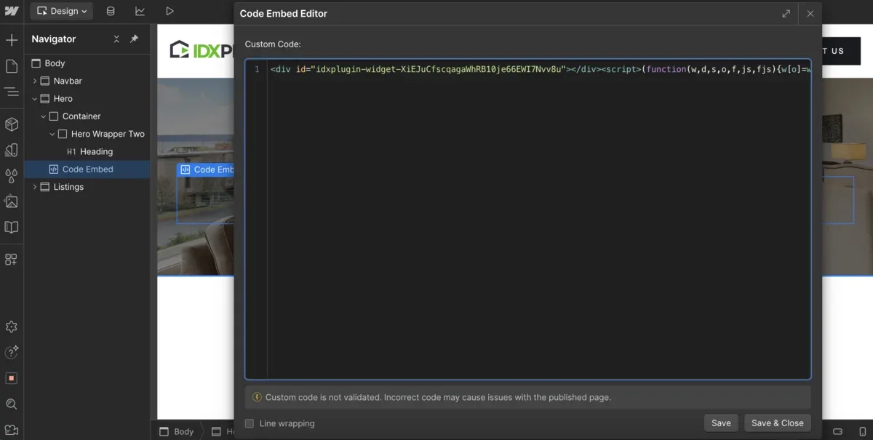Open the Variables swatch icon in sidebar
Image resolution: width=873 pixels, height=440 pixels.
click(12, 151)
